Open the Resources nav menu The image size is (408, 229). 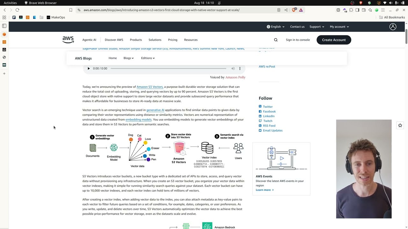191,40
